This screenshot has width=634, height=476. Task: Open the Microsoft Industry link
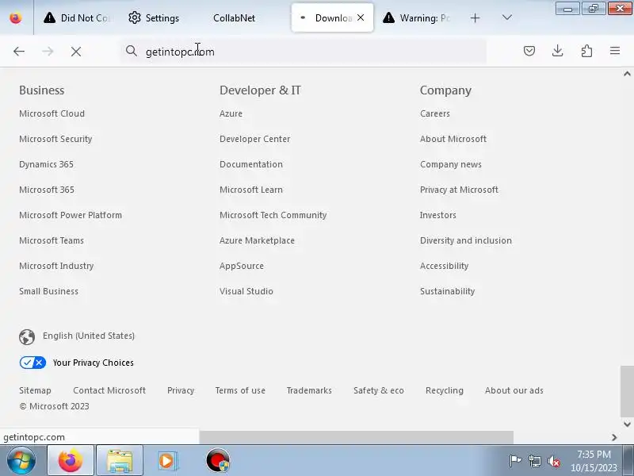coord(56,266)
